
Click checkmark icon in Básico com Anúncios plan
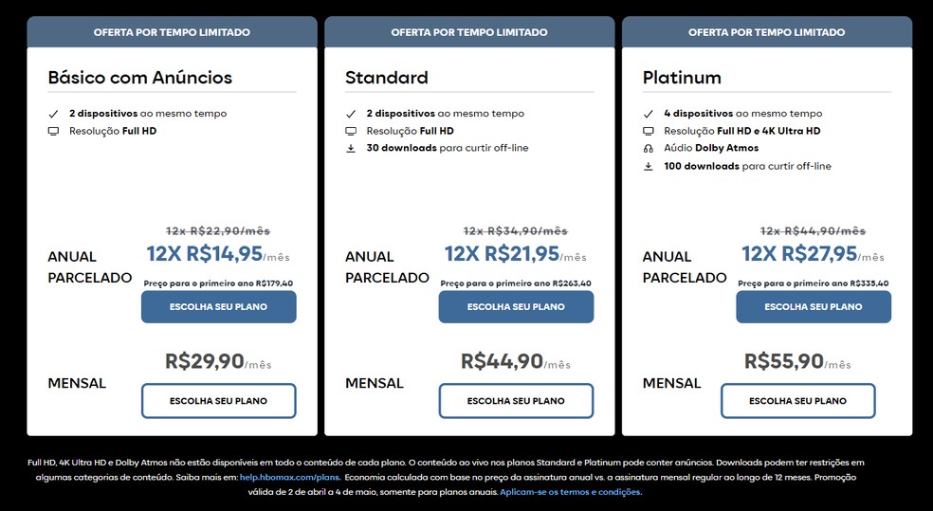click(53, 114)
